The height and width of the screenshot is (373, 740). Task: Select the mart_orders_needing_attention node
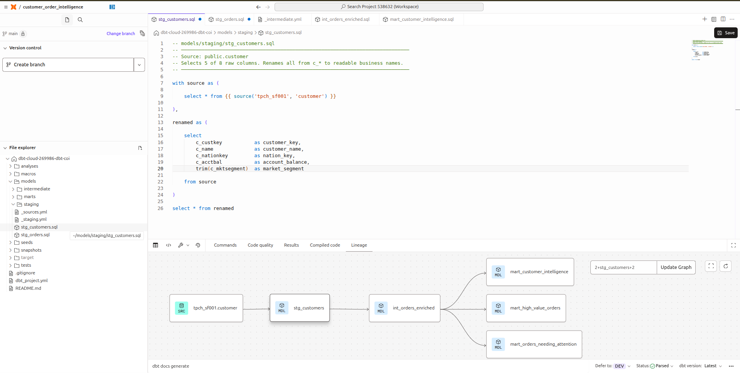point(534,344)
